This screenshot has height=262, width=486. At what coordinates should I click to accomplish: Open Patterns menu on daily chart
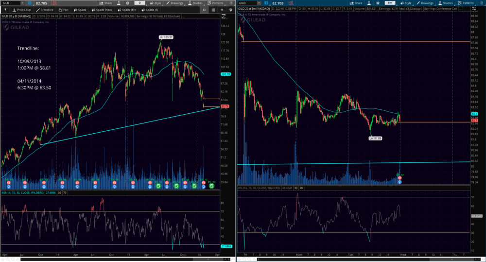215,3
